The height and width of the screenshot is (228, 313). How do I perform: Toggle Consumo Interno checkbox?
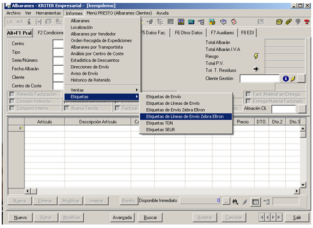coord(12,108)
